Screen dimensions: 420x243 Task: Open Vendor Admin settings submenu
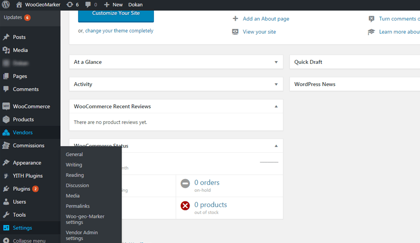82,235
